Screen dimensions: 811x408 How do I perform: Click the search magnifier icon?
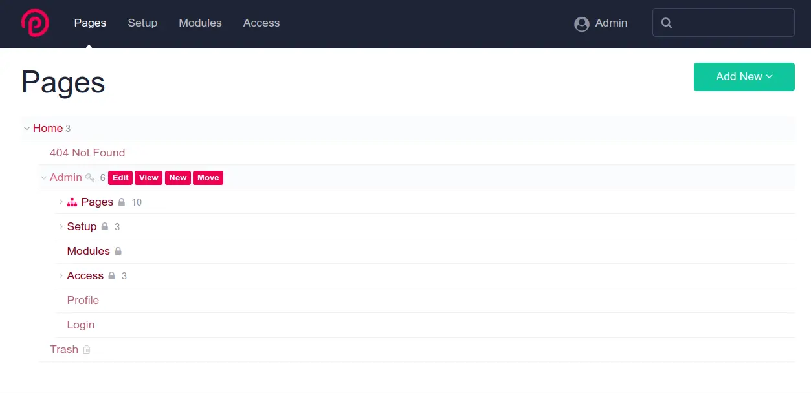(667, 23)
